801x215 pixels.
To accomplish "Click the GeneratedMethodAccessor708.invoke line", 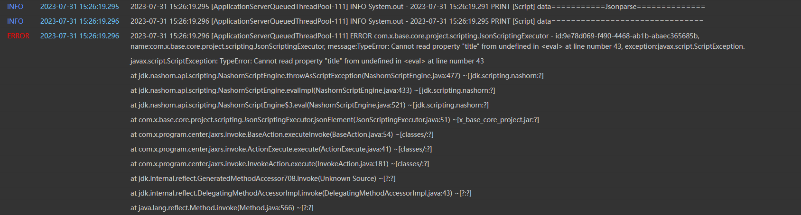I will [263, 179].
